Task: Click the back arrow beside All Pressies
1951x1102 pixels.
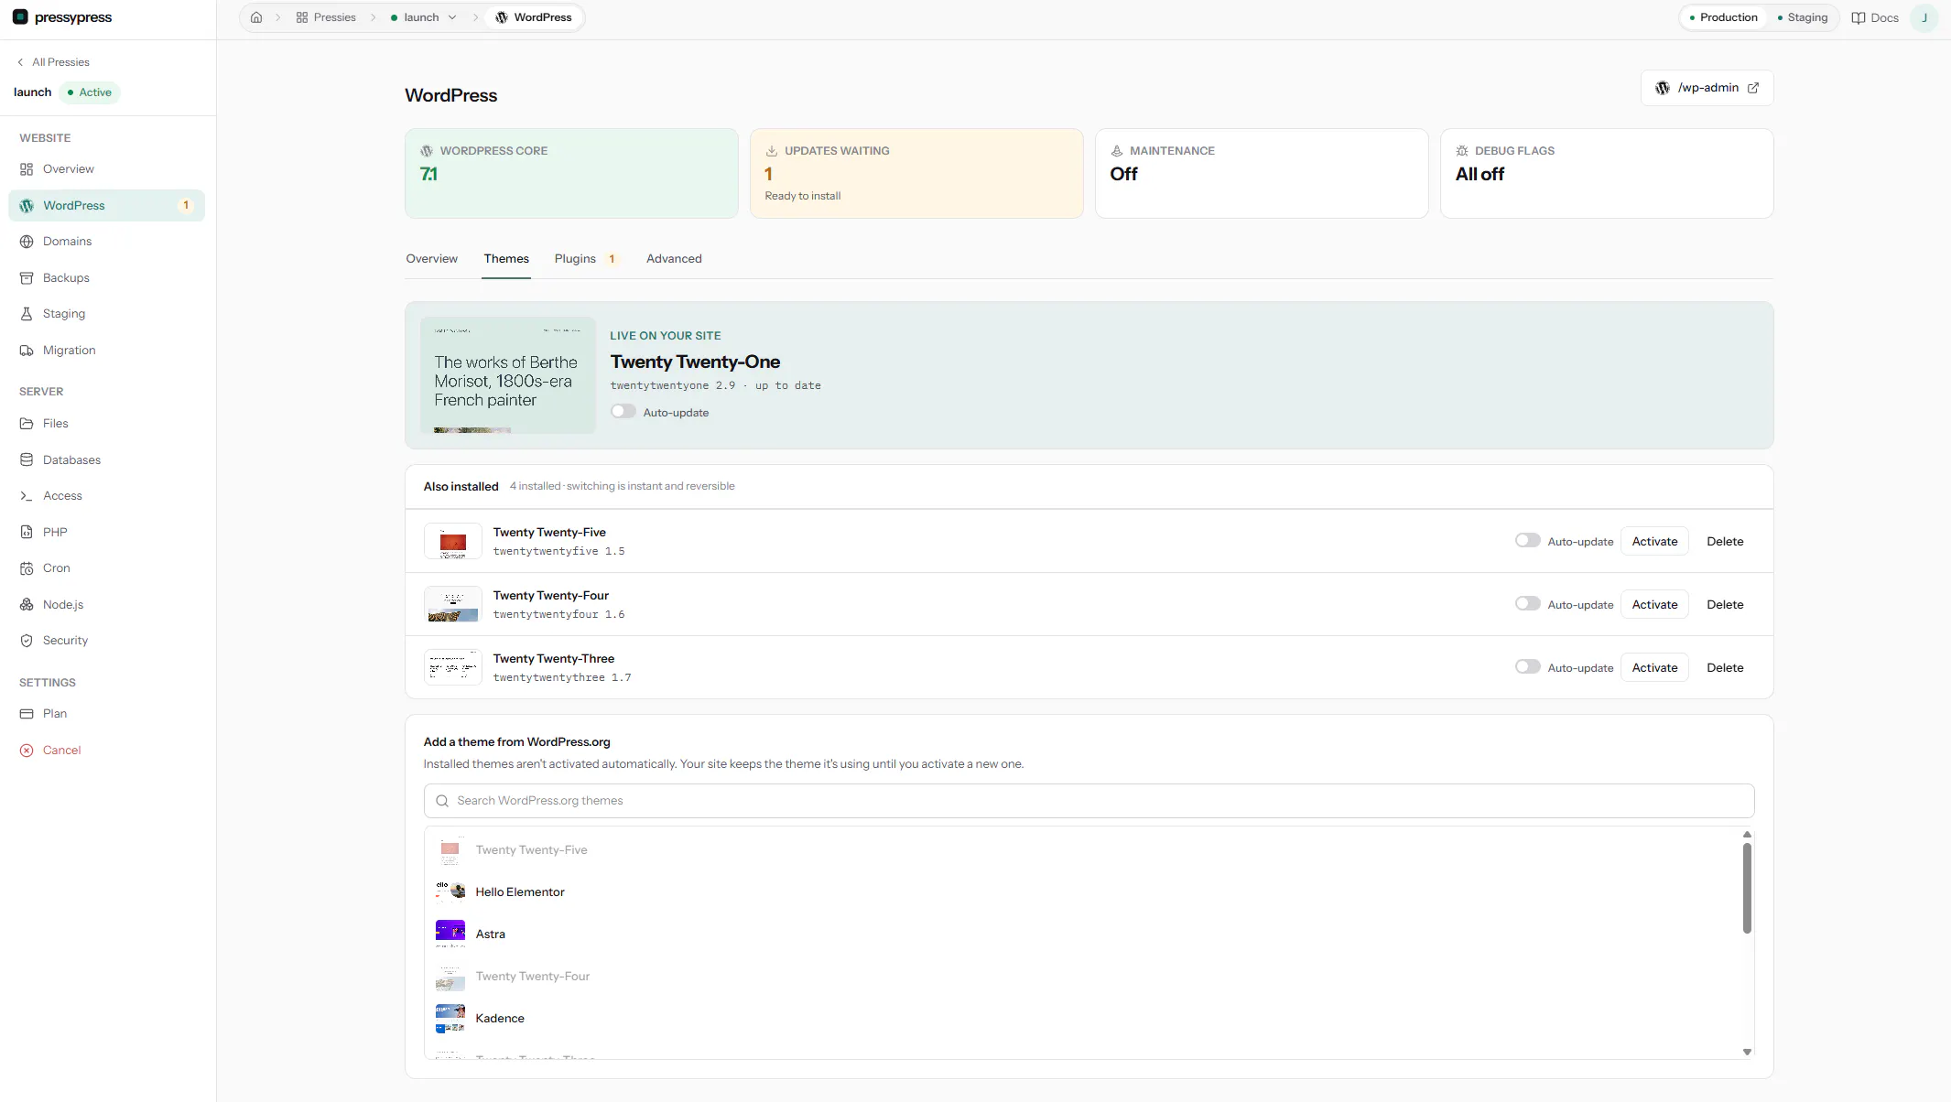Action: click(20, 62)
